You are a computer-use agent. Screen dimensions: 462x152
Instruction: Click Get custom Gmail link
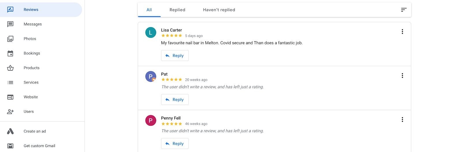pos(39,146)
